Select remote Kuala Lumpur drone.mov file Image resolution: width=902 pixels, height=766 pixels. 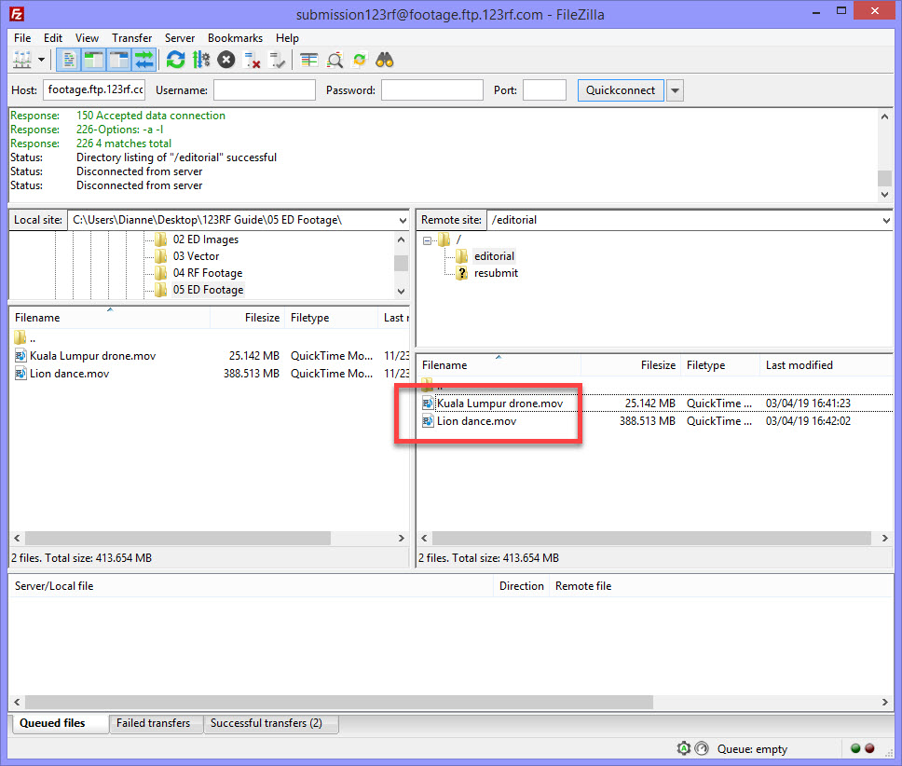coord(499,404)
